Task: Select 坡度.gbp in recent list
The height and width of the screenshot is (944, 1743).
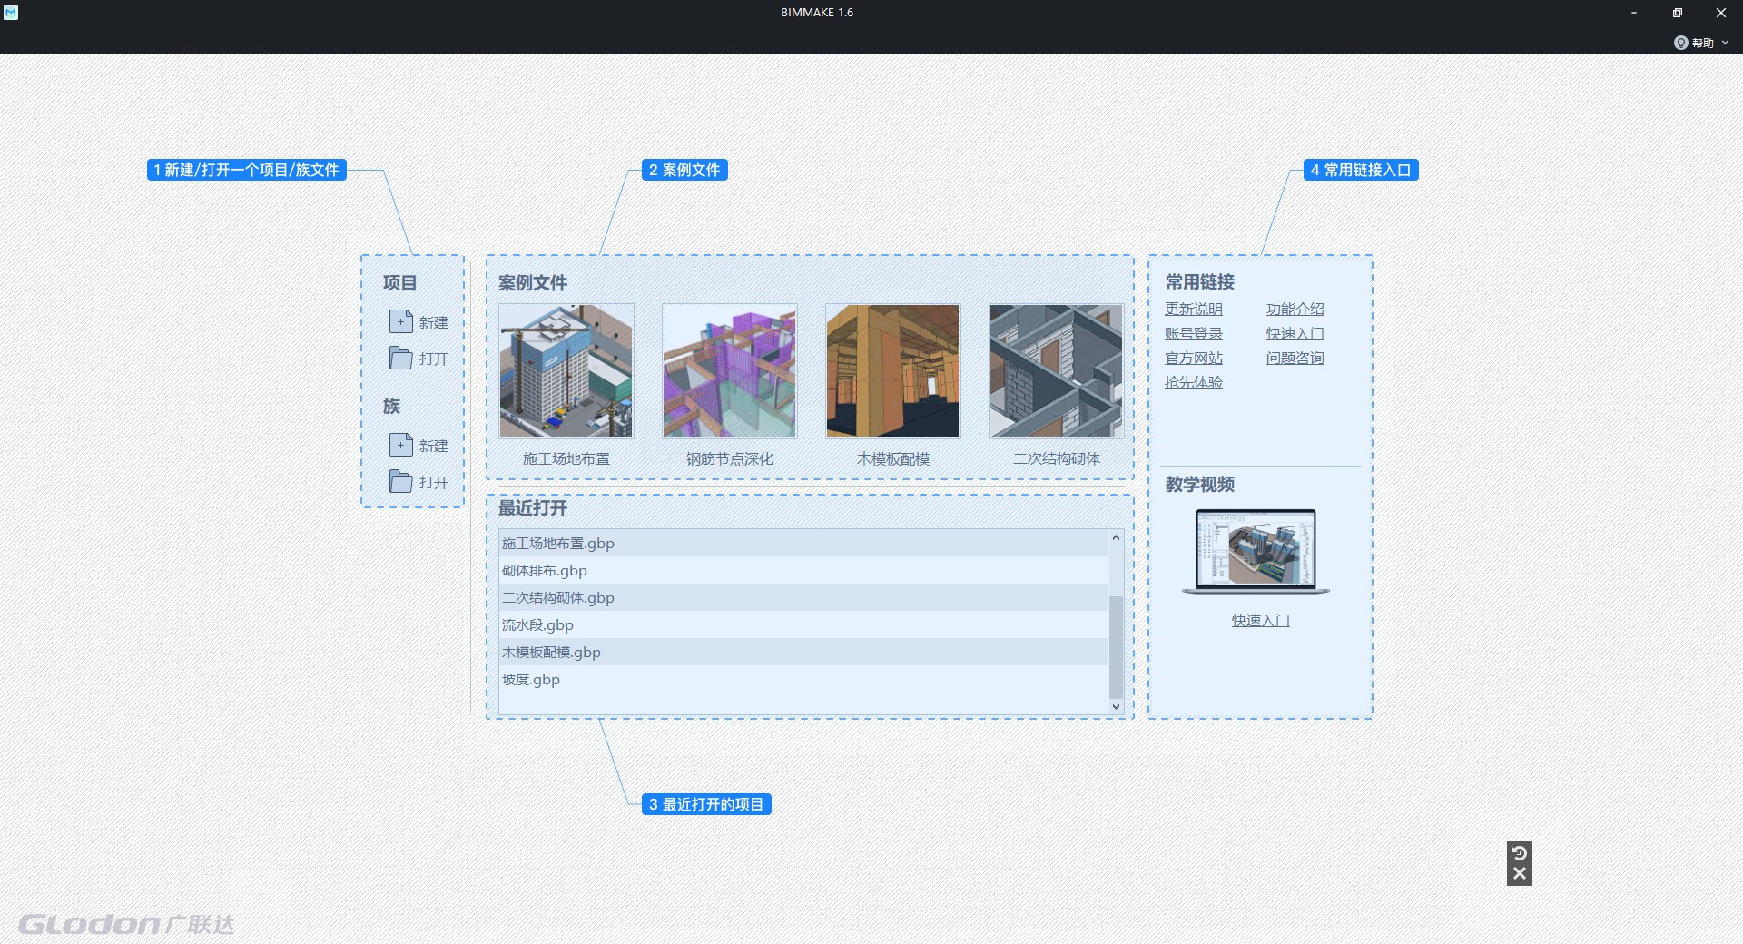Action: click(803, 679)
